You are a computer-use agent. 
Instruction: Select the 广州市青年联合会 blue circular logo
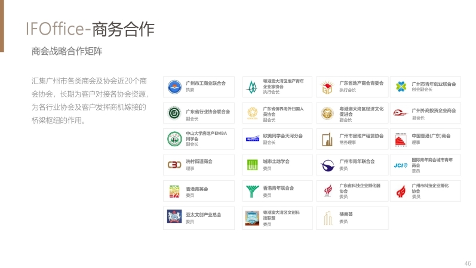(x=327, y=165)
